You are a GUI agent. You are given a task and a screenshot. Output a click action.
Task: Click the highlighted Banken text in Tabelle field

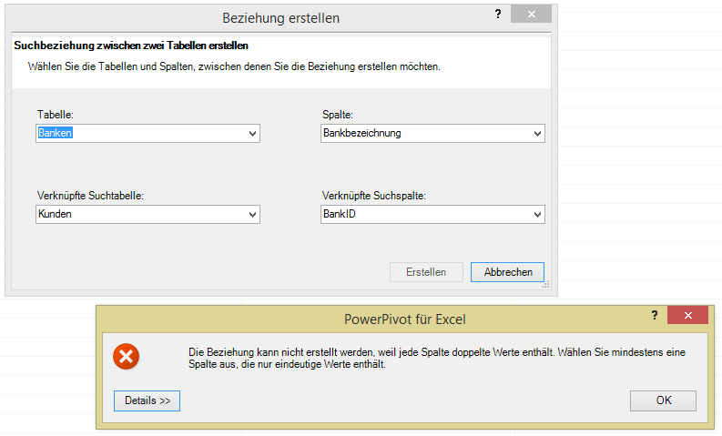(56, 133)
